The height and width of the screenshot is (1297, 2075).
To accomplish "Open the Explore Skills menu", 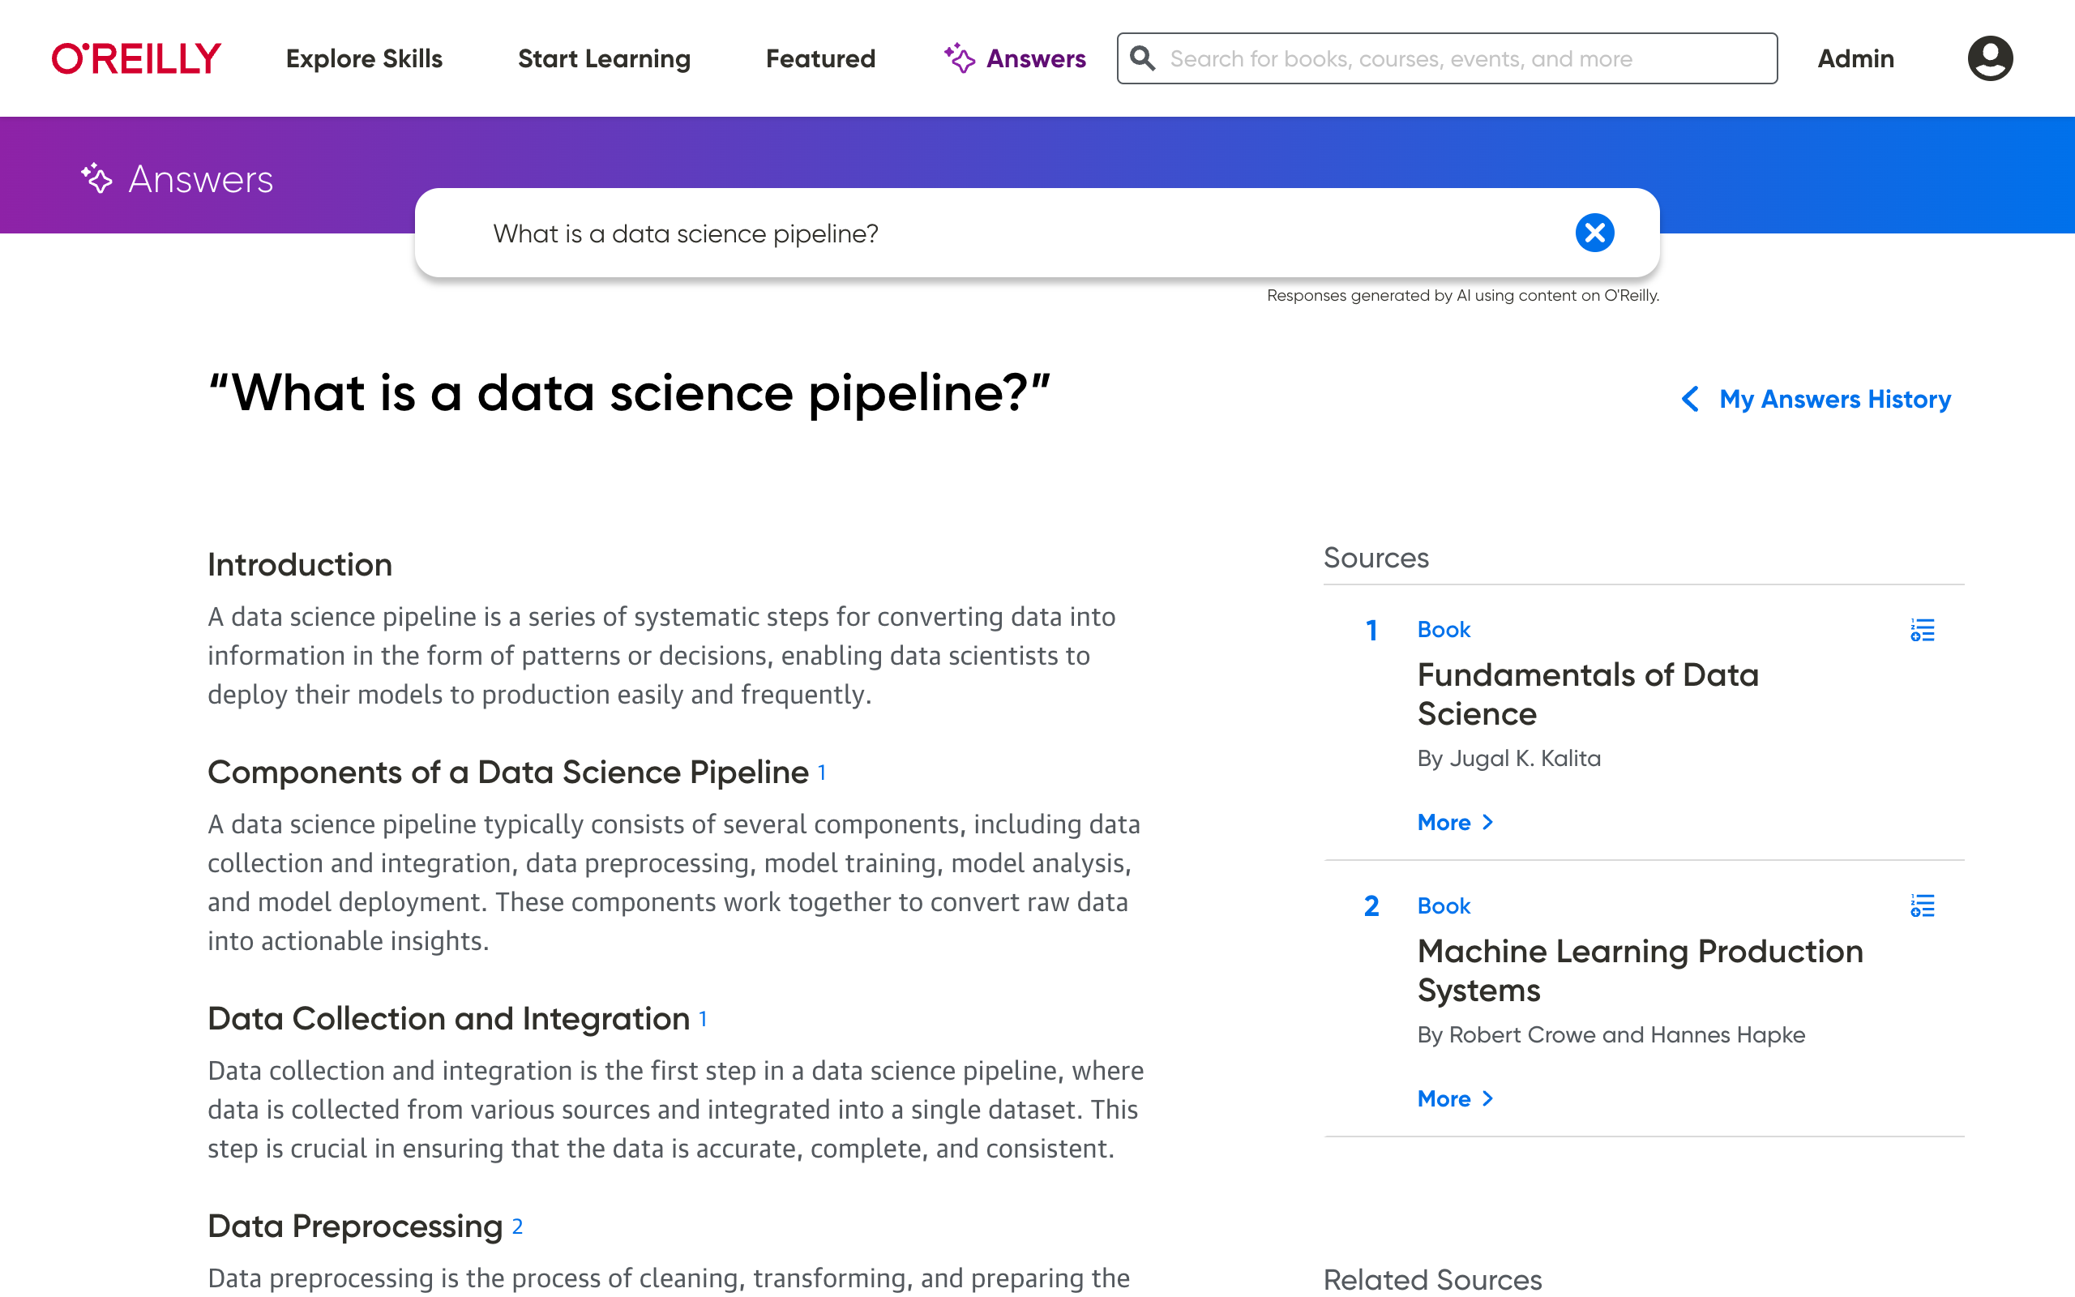I will click(x=364, y=58).
